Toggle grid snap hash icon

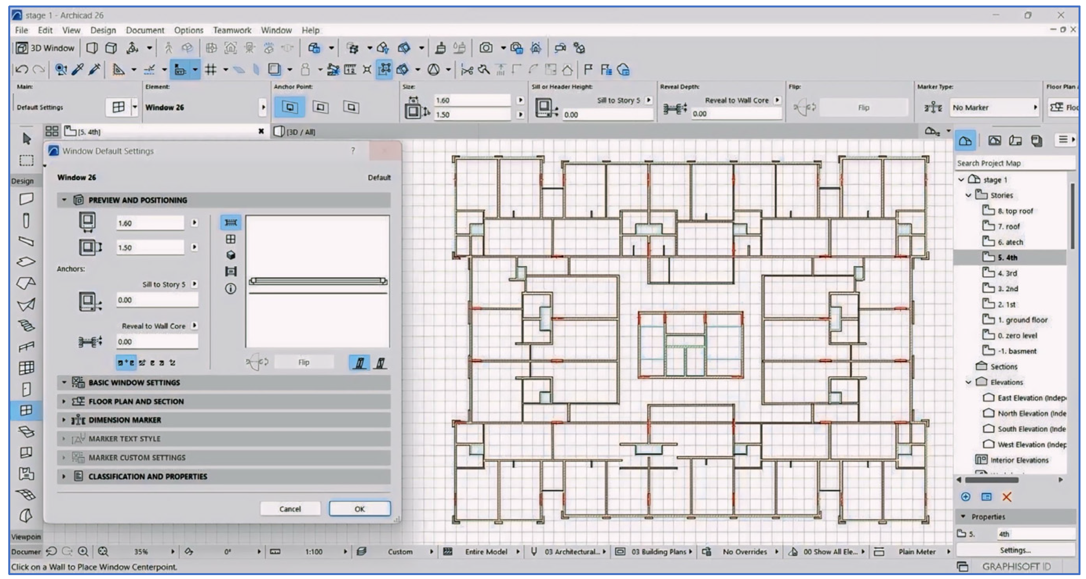click(210, 69)
